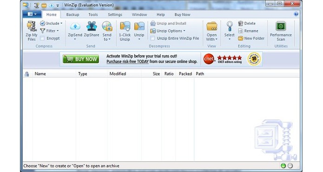Open the blue application file menu
Screen dimensions: 323x172
(x=32, y=14)
